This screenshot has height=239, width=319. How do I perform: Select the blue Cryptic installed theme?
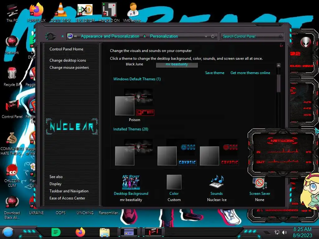[177, 152]
